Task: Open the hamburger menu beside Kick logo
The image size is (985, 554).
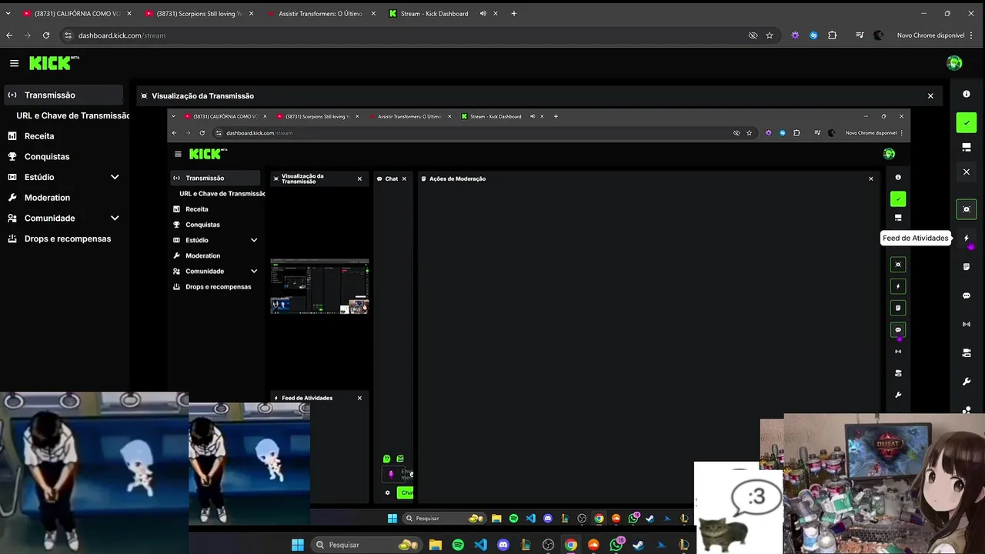Action: (x=14, y=63)
